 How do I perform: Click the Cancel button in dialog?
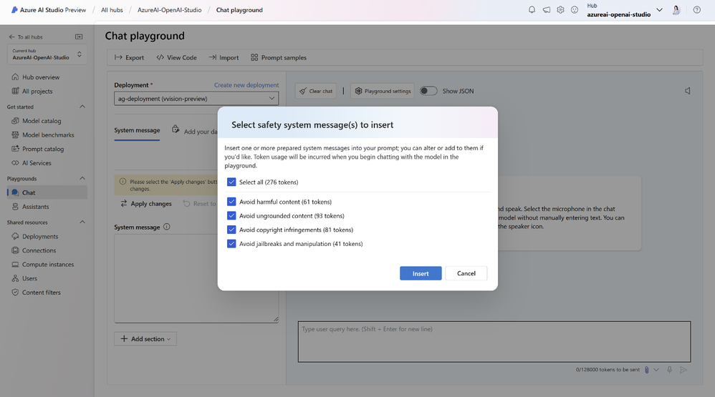coord(466,273)
